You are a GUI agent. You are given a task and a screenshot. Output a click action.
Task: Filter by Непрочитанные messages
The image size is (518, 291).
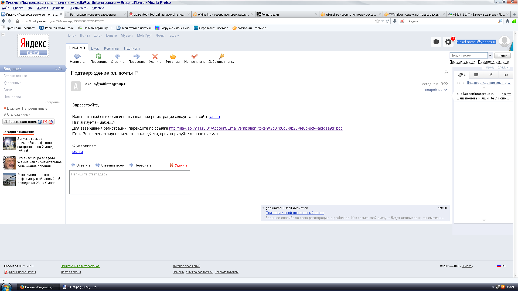pyautogui.click(x=36, y=109)
